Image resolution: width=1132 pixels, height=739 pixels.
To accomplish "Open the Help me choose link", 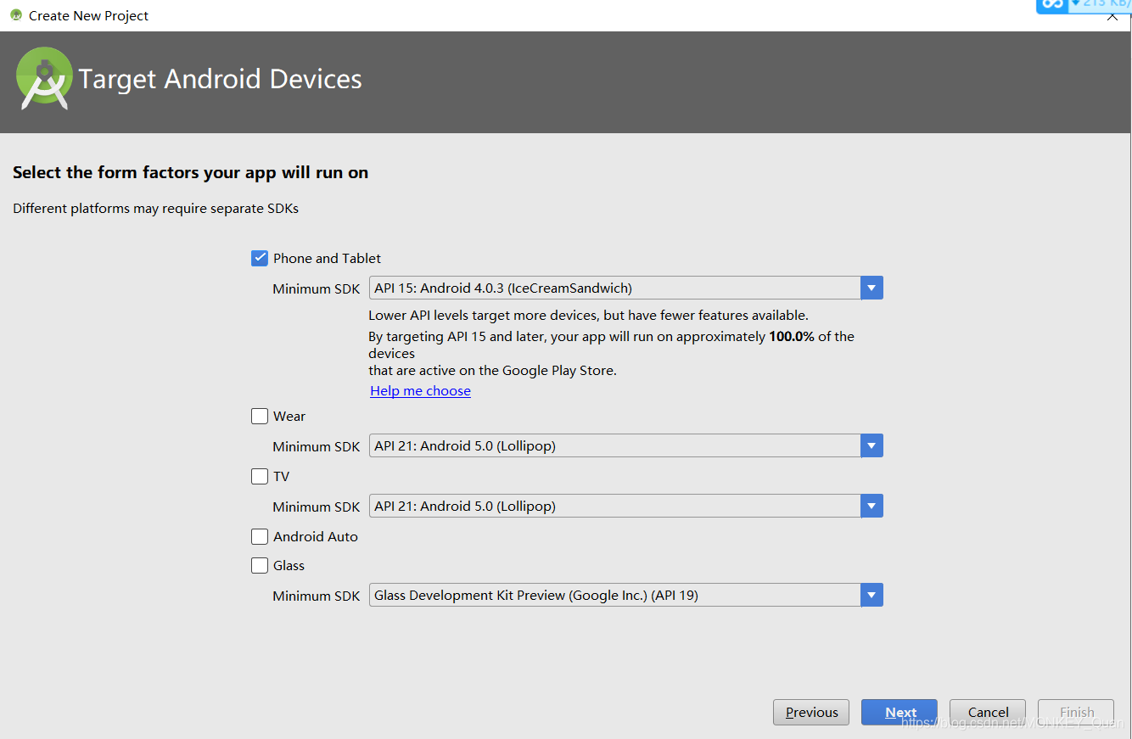I will pyautogui.click(x=420, y=390).
